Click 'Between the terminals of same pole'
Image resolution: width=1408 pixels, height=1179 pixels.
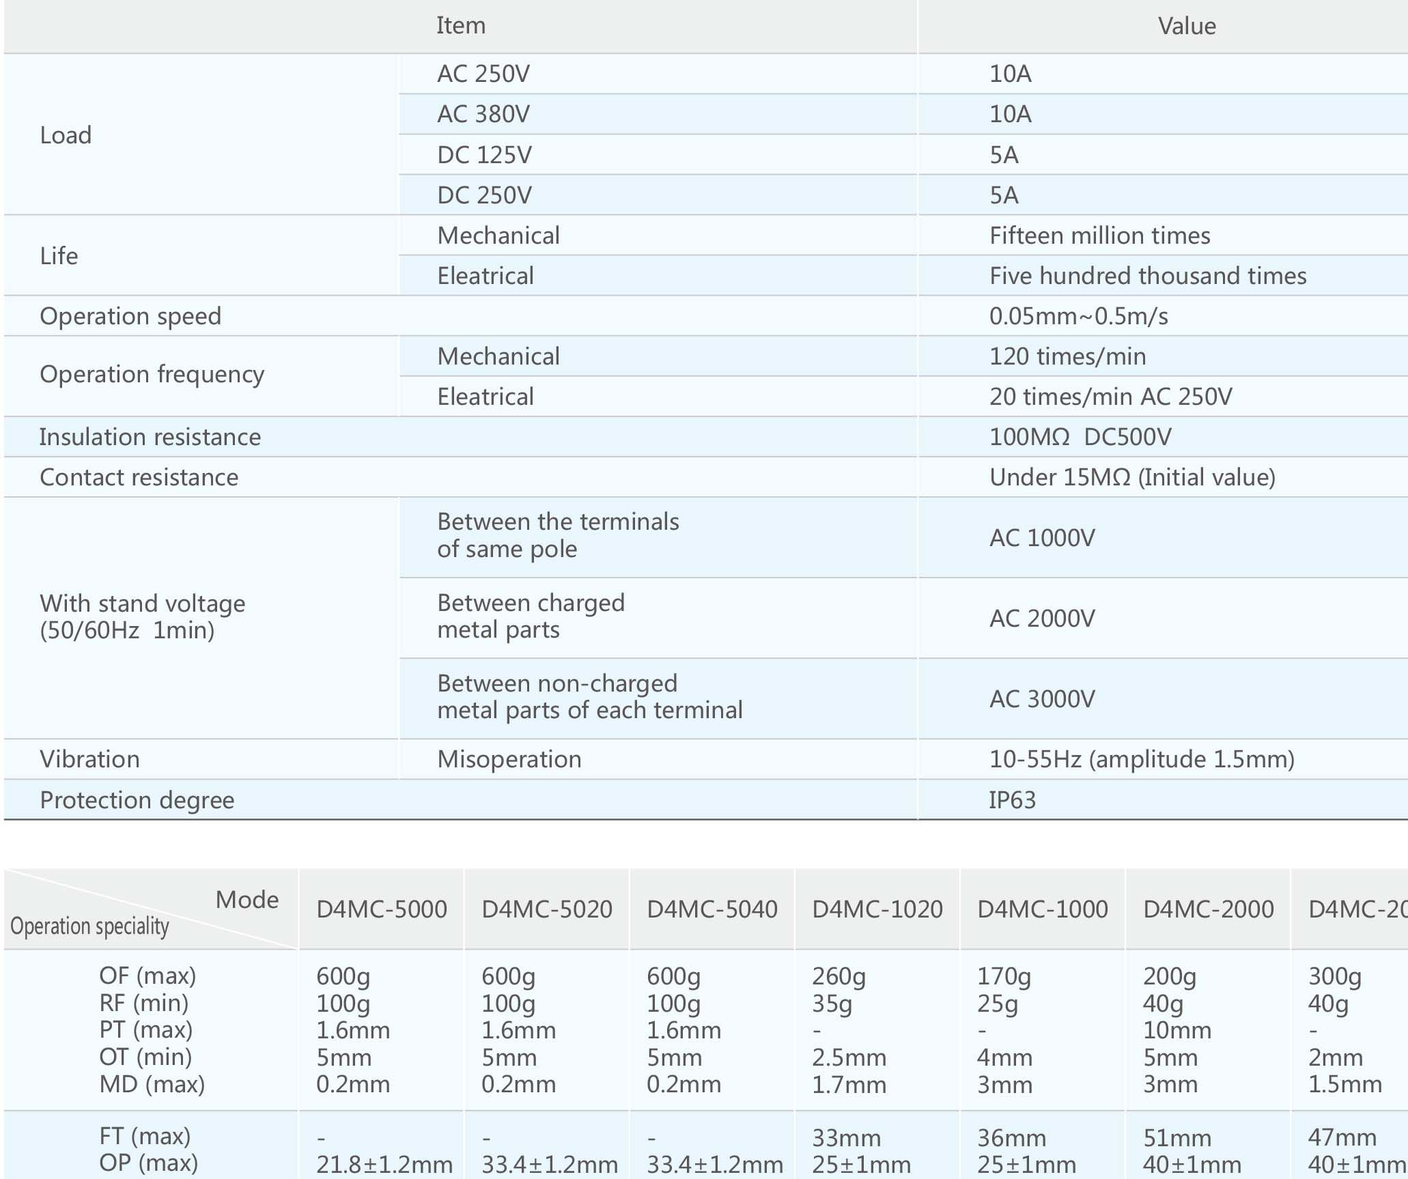558,535
